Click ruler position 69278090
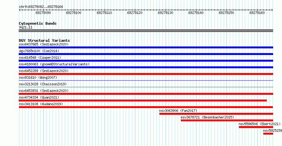Screen dimensions: 282x146 [43, 13]
